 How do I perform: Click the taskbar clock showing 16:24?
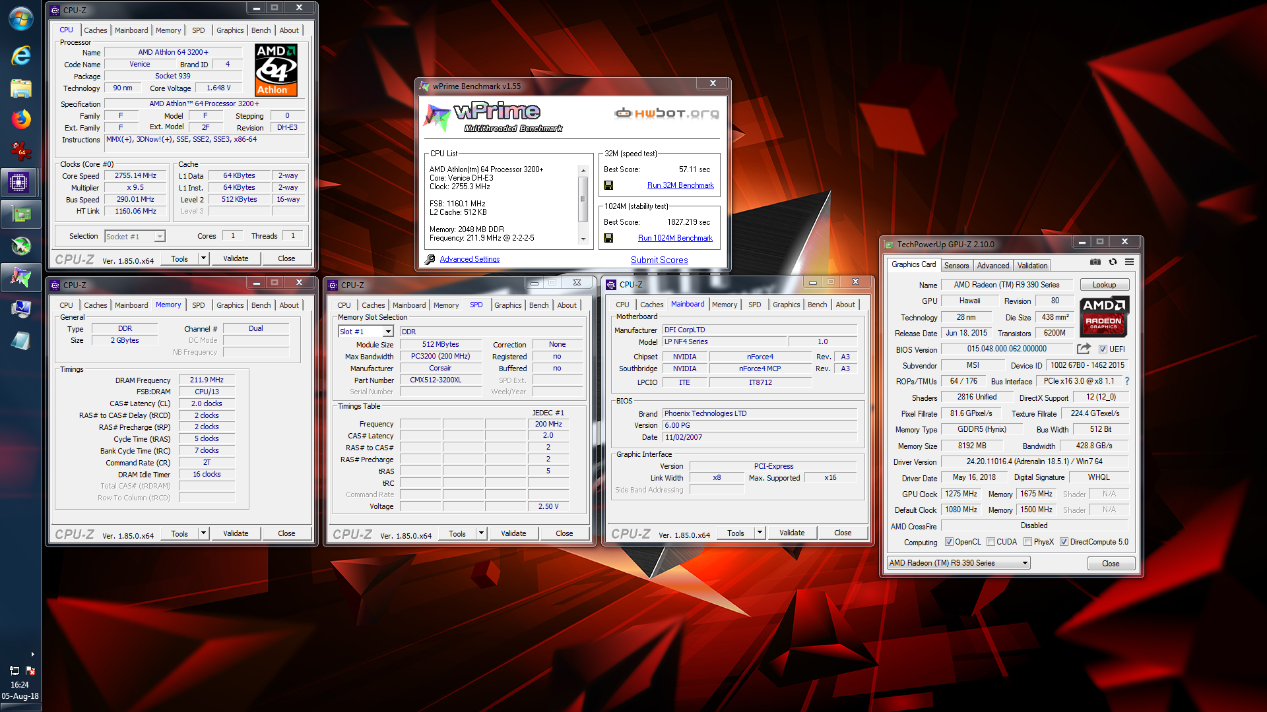pyautogui.click(x=20, y=685)
